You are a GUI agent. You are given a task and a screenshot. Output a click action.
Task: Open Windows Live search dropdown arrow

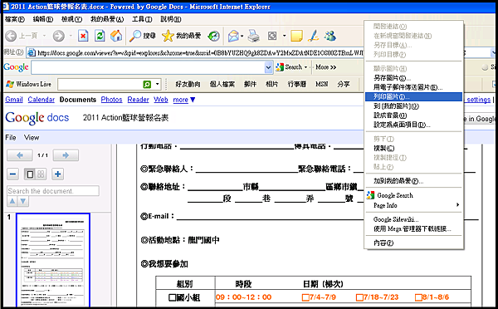tap(157, 84)
